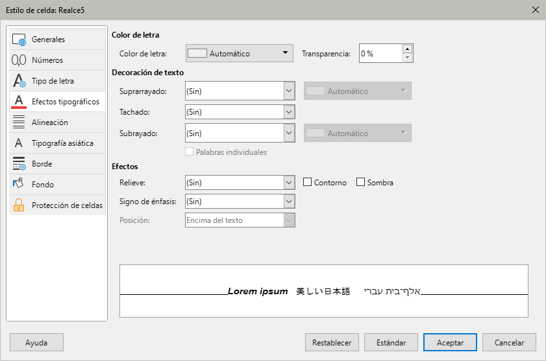Viewport: 546px width, 361px height.
Task: Enable the Contorno checkbox
Action: [307, 182]
